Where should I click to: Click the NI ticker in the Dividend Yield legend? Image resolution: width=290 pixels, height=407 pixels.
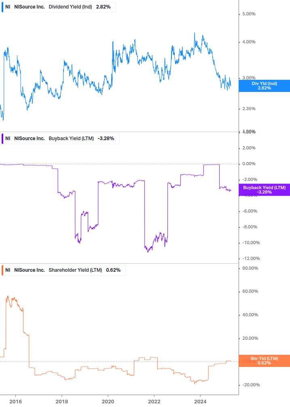8,7
